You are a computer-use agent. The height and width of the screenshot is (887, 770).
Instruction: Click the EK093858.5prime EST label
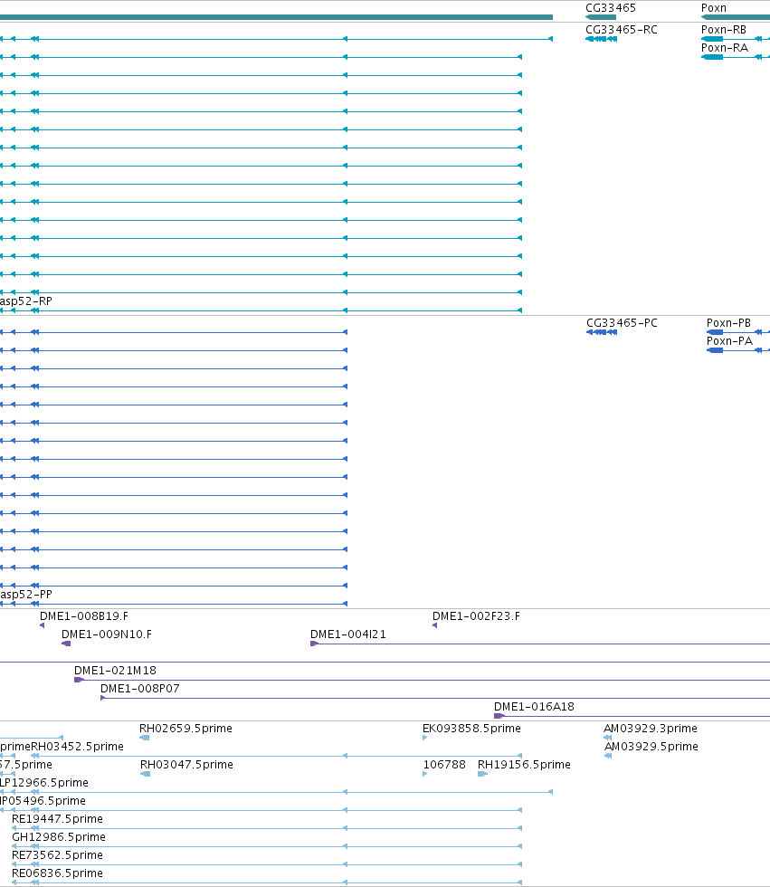tap(471, 728)
